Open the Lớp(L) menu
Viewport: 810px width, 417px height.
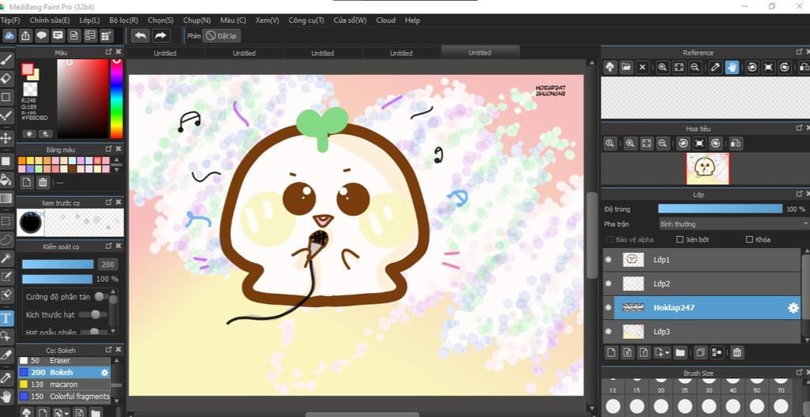(90, 20)
